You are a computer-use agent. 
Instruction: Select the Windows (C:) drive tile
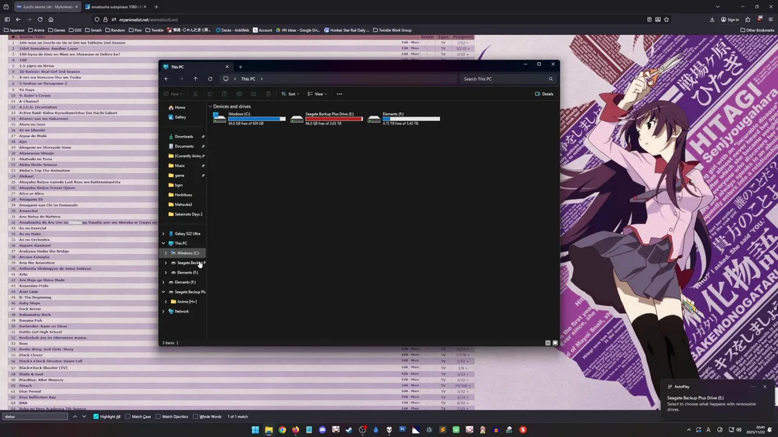click(x=249, y=118)
